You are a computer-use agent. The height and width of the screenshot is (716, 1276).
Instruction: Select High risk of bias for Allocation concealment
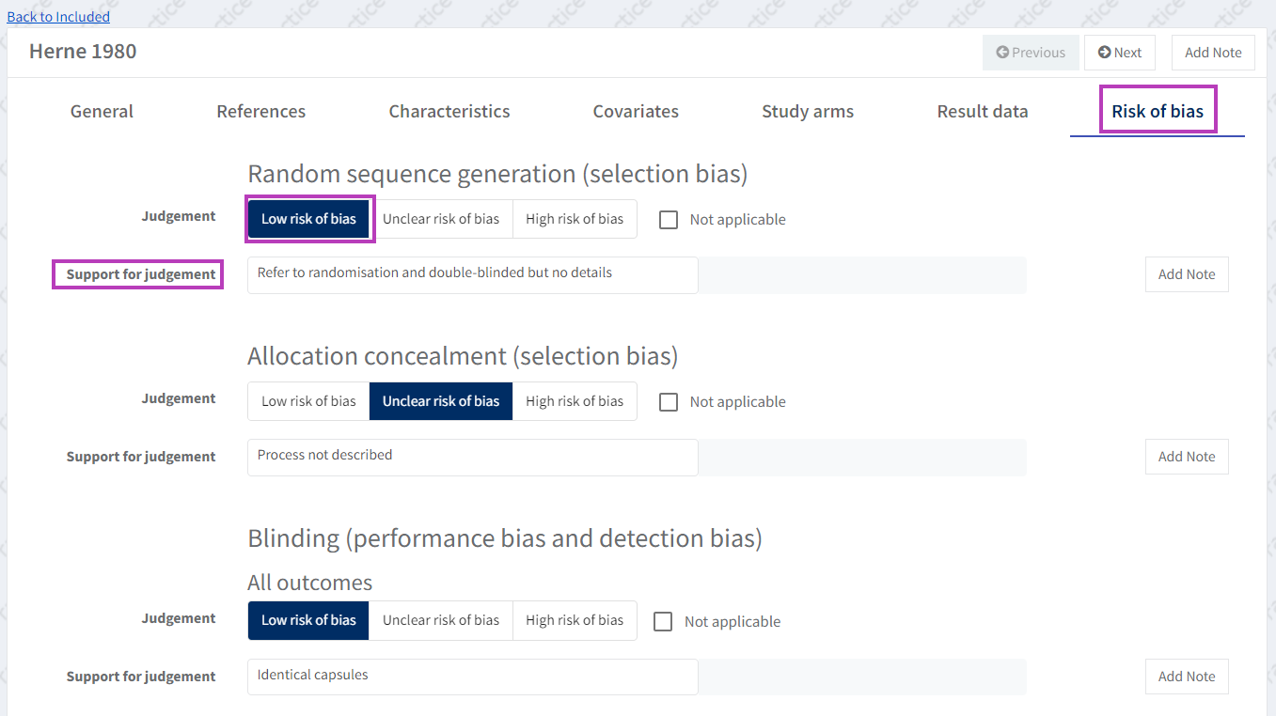[574, 401]
